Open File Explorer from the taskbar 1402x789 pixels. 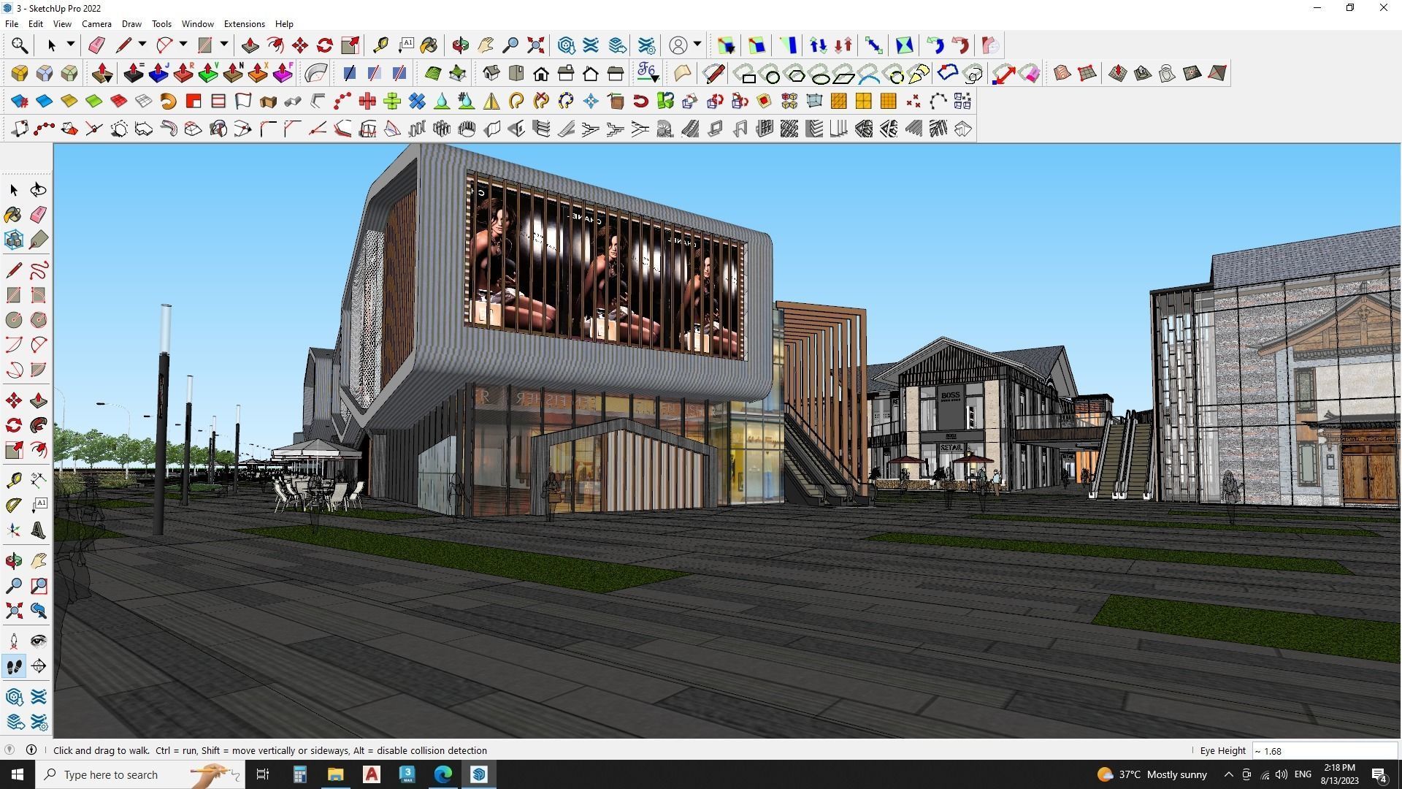(335, 774)
